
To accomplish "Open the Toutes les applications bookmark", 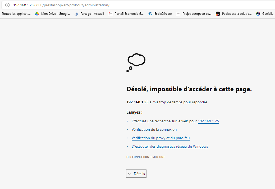I will [16, 14].
